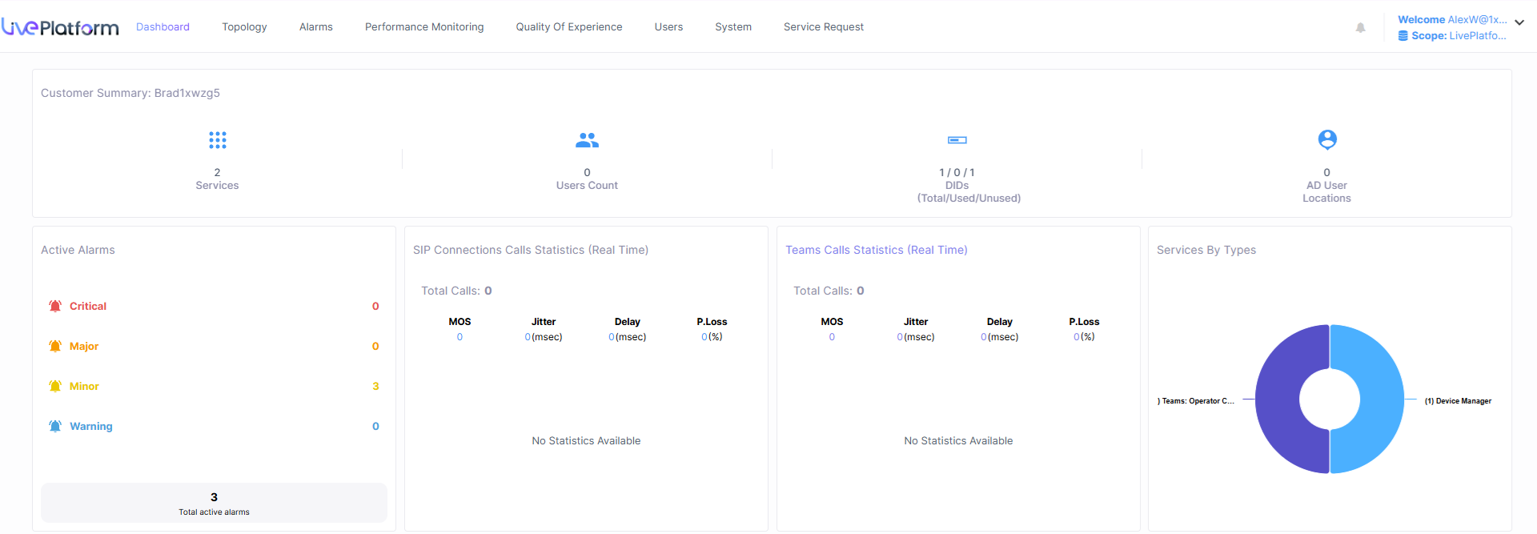The image size is (1537, 534).
Task: Click the Users Count people icon
Action: pyautogui.click(x=587, y=140)
